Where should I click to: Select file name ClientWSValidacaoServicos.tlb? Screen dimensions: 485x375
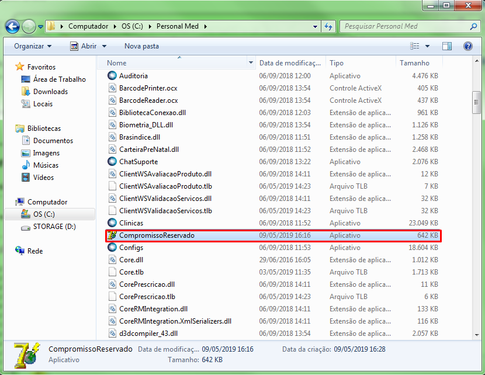[165, 211]
